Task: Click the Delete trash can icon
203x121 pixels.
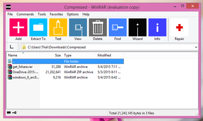Action: pos(98,28)
